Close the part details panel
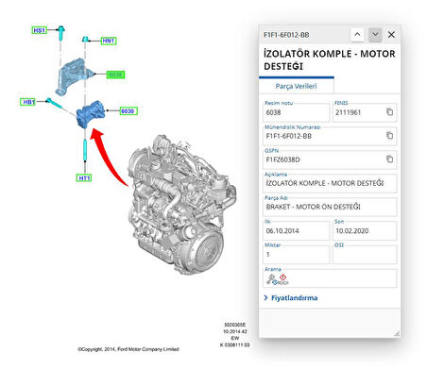Image resolution: width=427 pixels, height=369 pixels. [391, 35]
